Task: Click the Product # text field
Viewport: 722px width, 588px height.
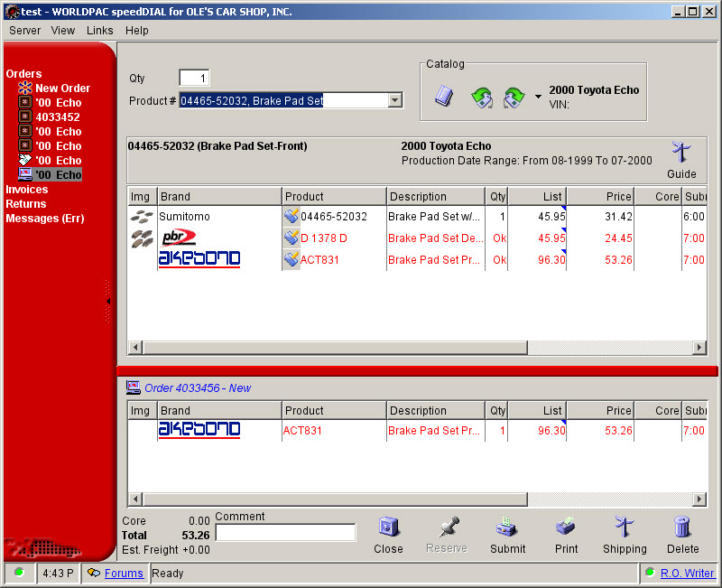Action: pos(284,100)
